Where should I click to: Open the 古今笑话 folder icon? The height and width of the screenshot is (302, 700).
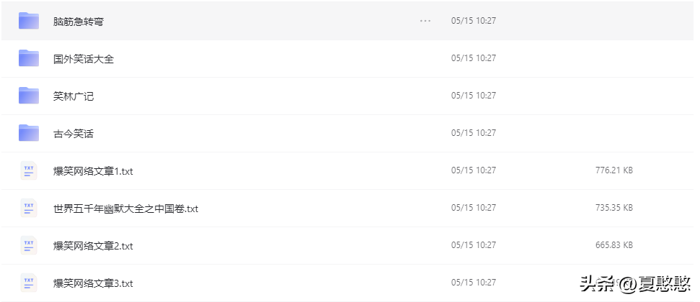pyautogui.click(x=29, y=133)
